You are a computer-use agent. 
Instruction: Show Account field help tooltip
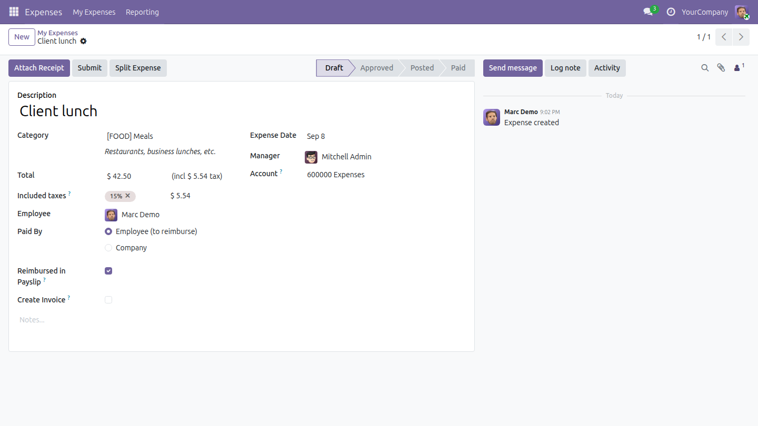tap(281, 171)
